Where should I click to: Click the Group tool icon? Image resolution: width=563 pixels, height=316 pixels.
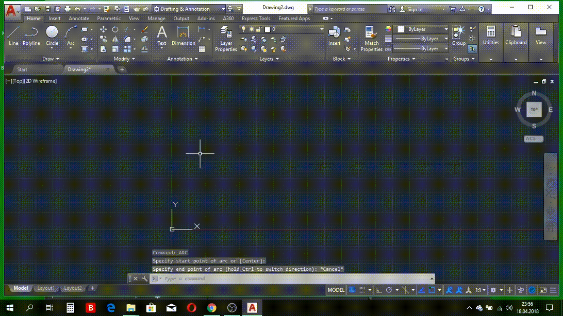[458, 36]
